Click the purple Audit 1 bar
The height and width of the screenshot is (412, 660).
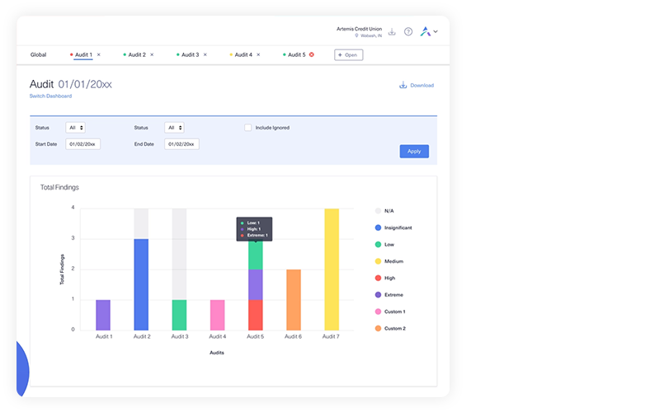pyautogui.click(x=103, y=315)
